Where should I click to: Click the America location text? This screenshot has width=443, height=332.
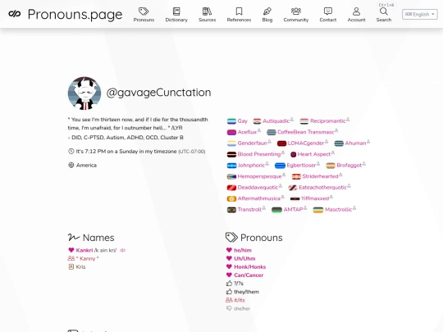[x=86, y=165]
